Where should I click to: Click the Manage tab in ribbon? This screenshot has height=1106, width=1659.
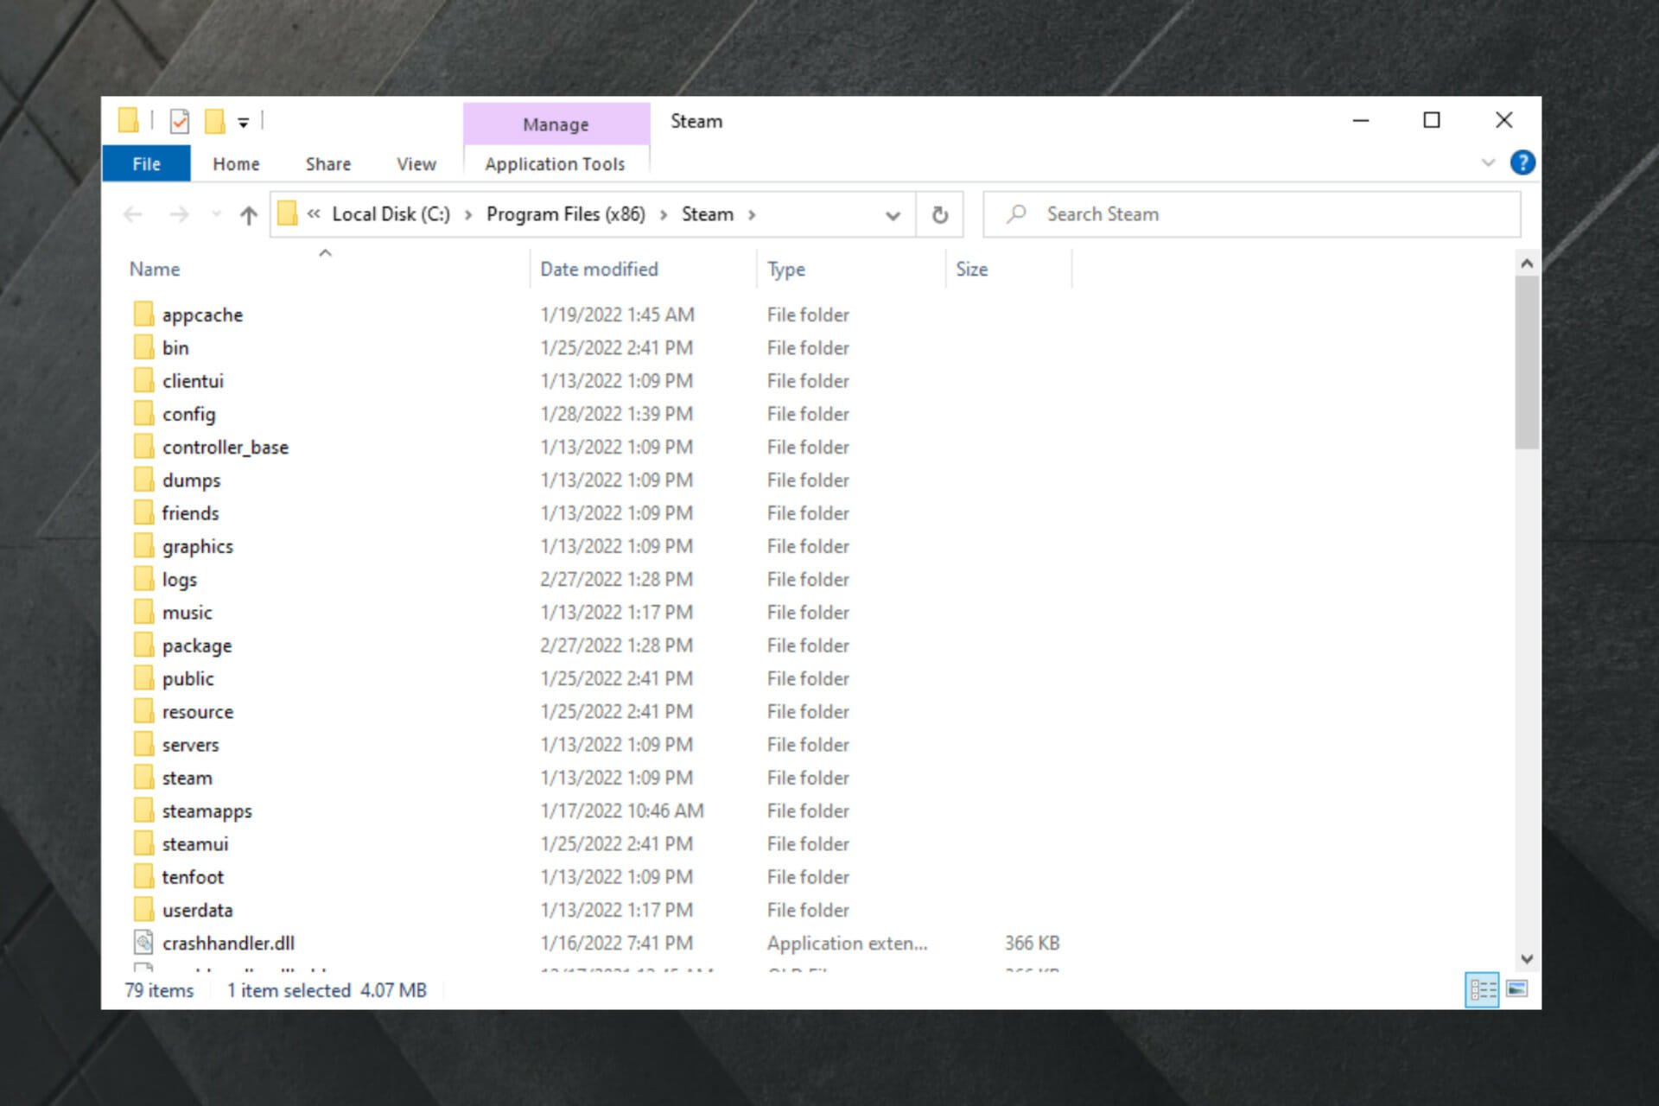click(553, 124)
